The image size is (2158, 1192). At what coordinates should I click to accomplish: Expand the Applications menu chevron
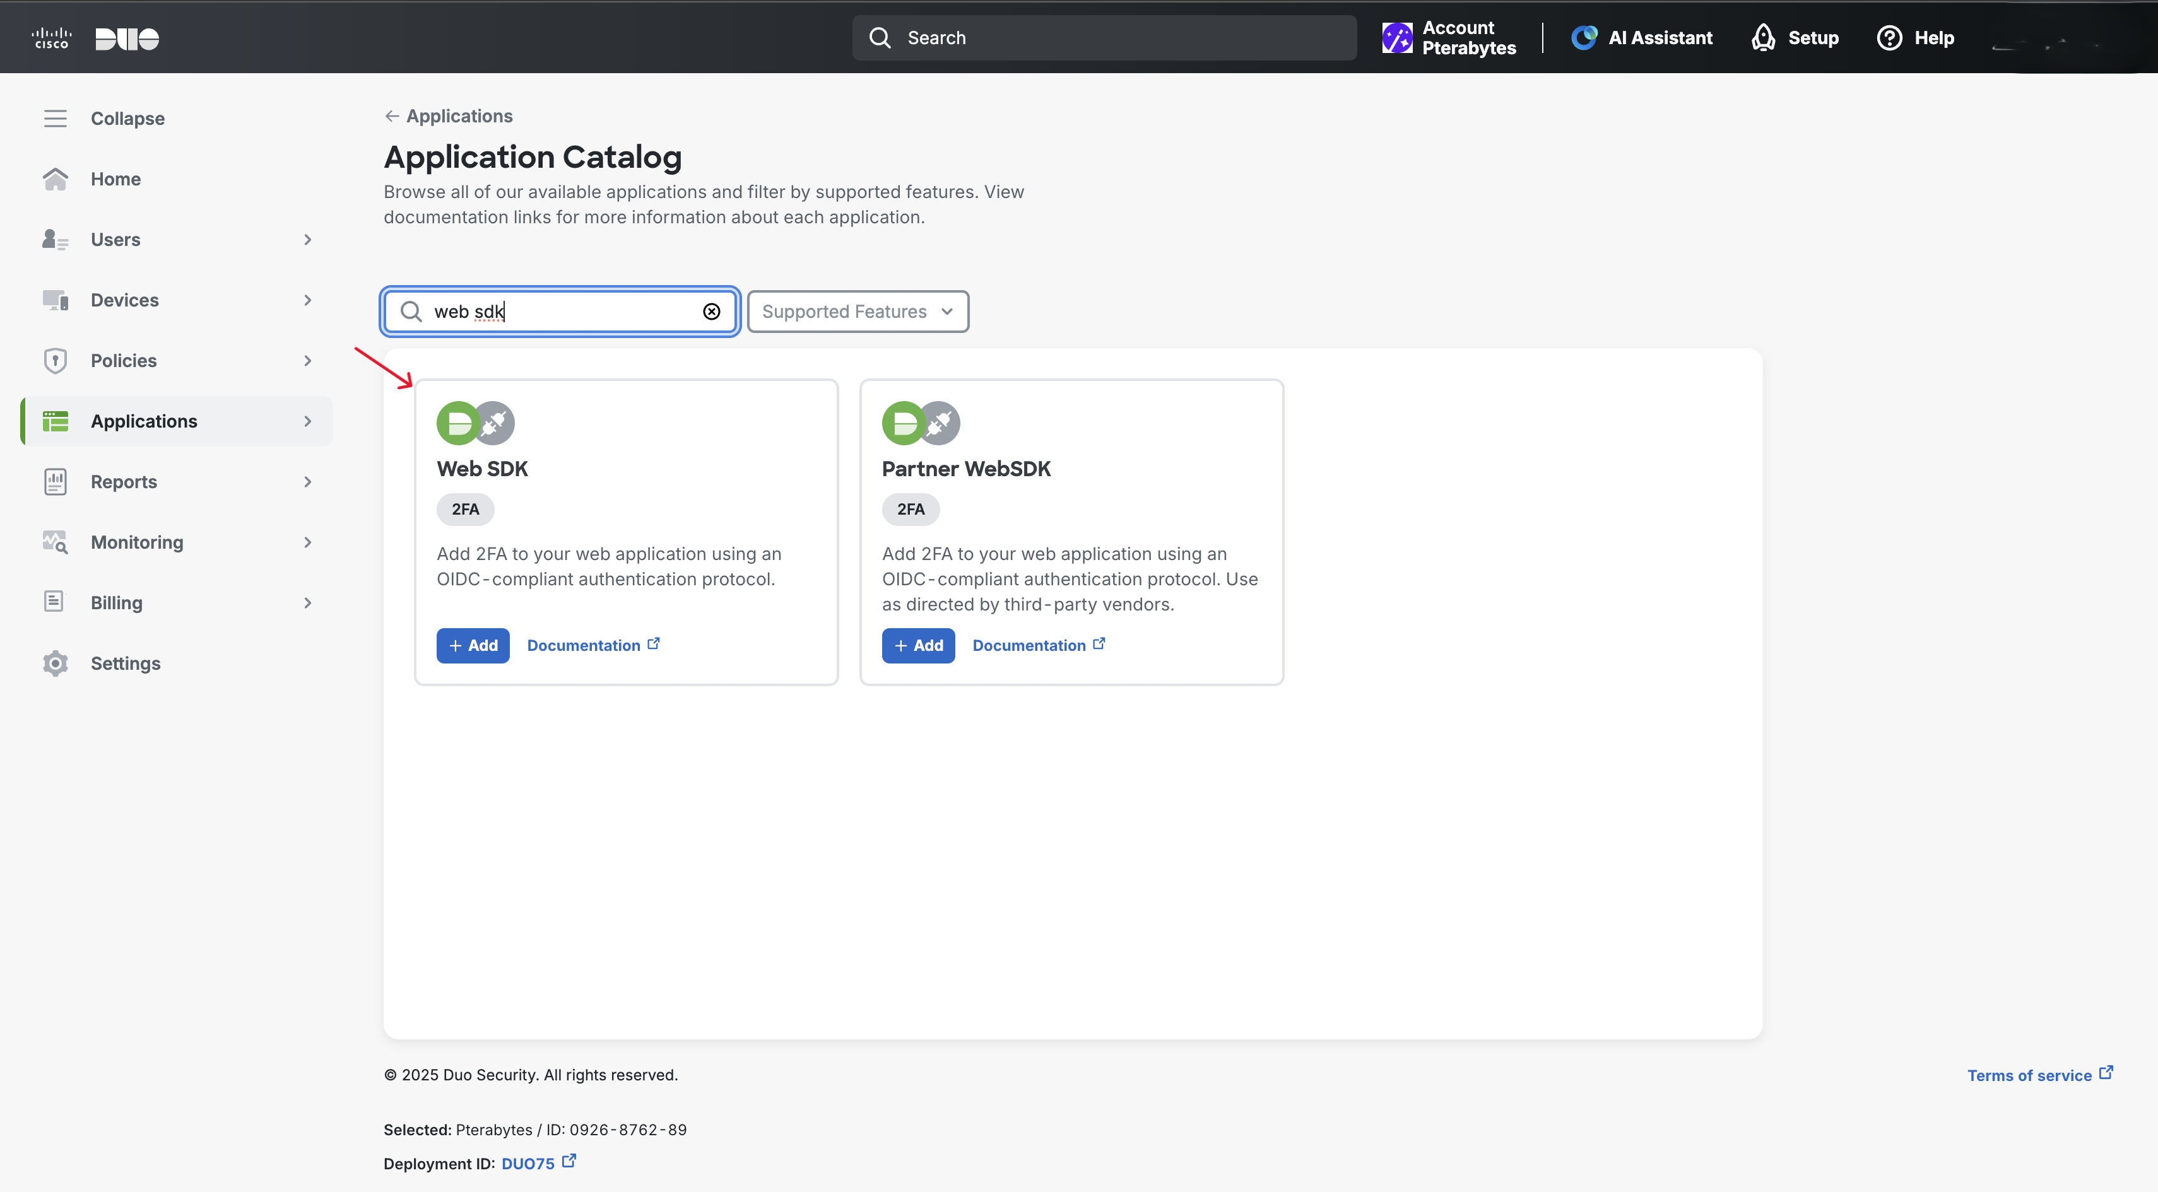[x=307, y=421]
